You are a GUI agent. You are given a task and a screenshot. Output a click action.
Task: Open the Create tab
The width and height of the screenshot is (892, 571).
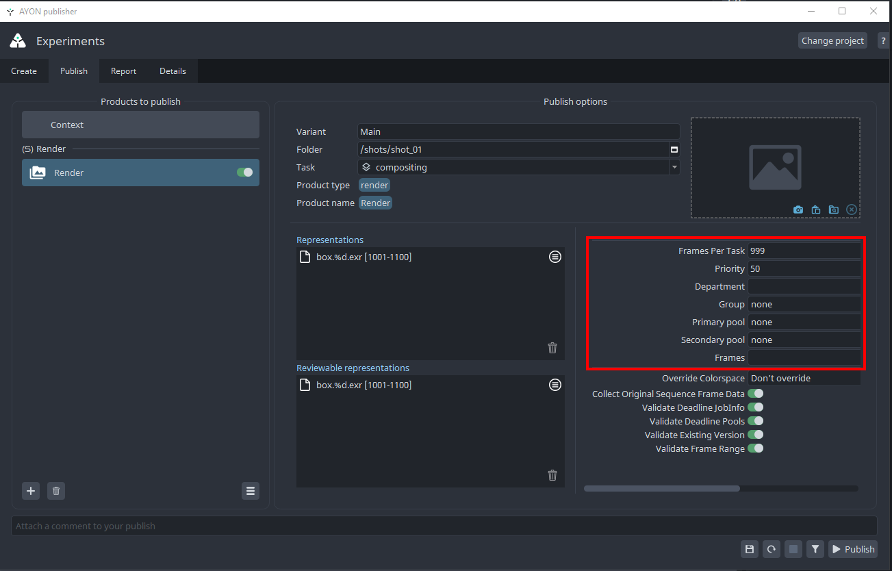(24, 71)
